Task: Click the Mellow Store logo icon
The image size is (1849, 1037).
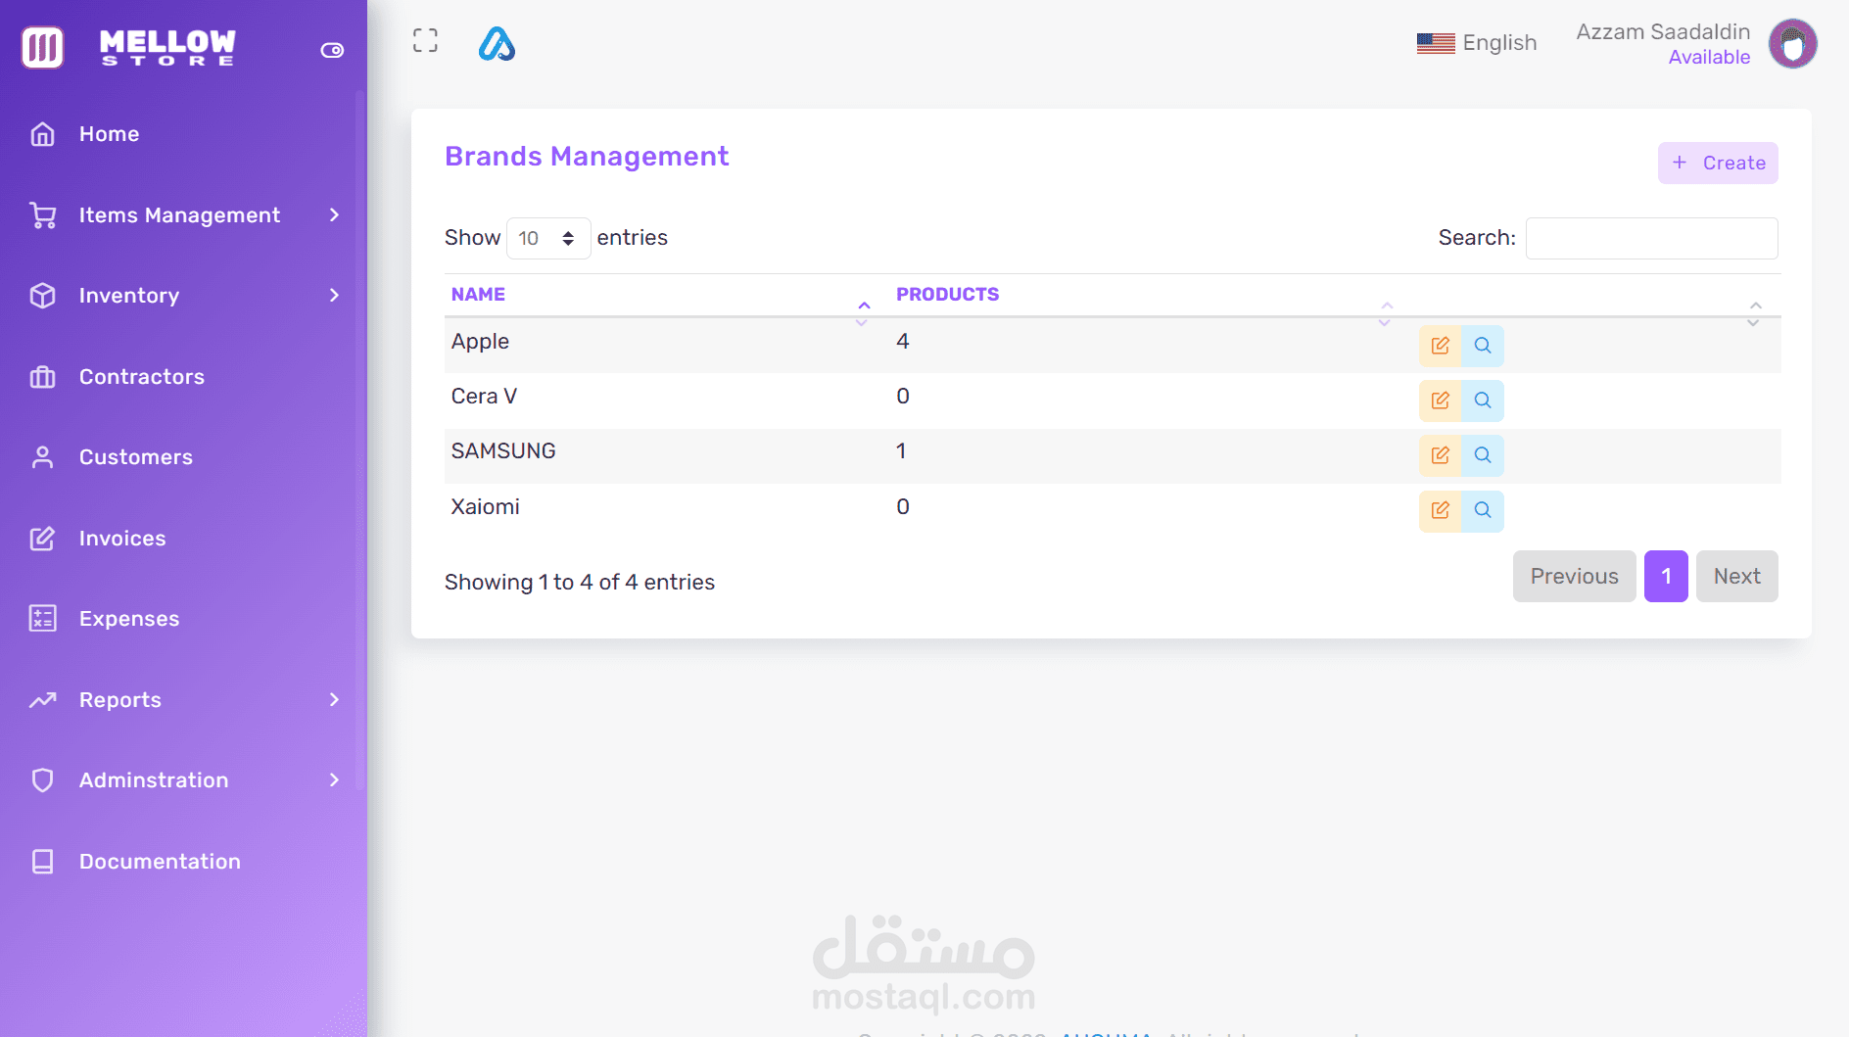Action: 43,47
